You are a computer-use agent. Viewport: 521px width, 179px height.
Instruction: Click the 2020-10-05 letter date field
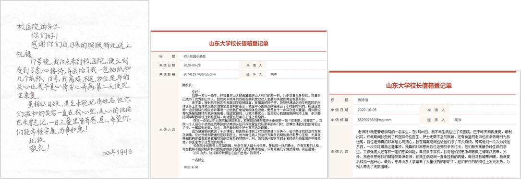387,110
